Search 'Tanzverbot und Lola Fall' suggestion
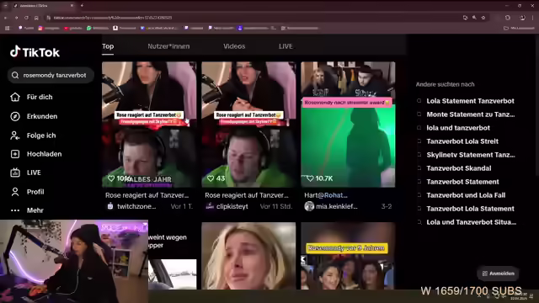This screenshot has width=539, height=303. pyautogui.click(x=466, y=195)
